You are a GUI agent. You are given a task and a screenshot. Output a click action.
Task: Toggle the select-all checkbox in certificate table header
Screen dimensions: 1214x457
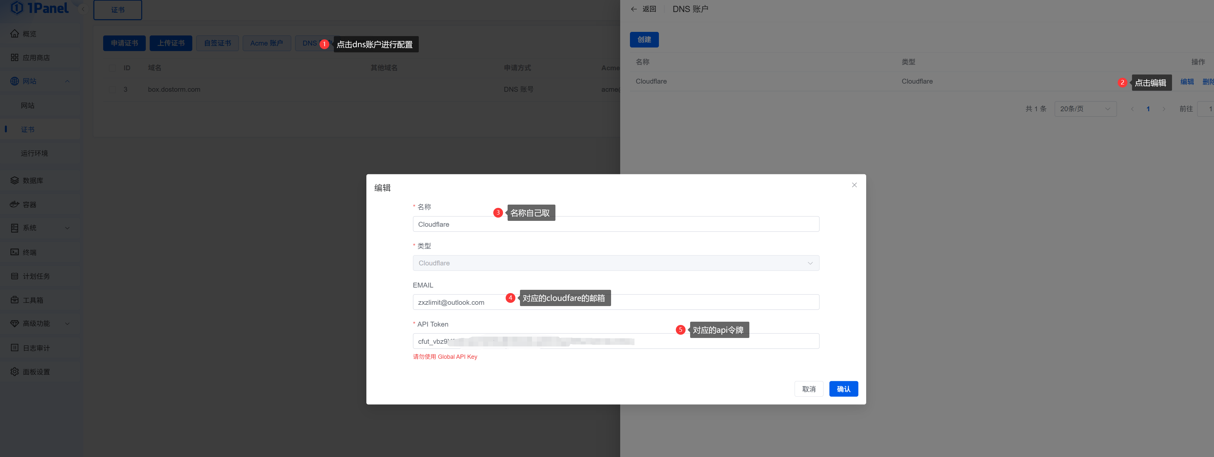tap(112, 68)
